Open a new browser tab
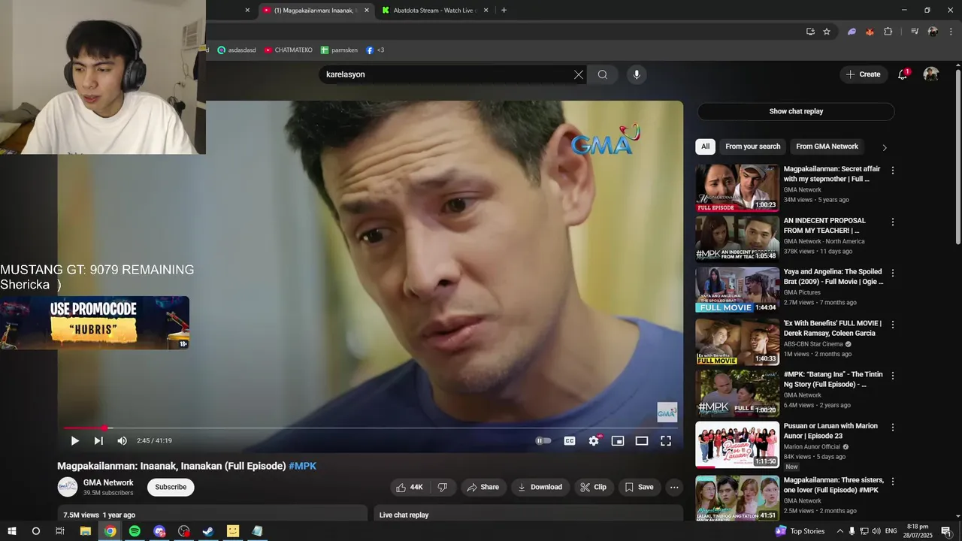 pos(504,11)
